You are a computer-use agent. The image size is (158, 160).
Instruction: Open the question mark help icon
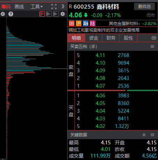pos(11,14)
